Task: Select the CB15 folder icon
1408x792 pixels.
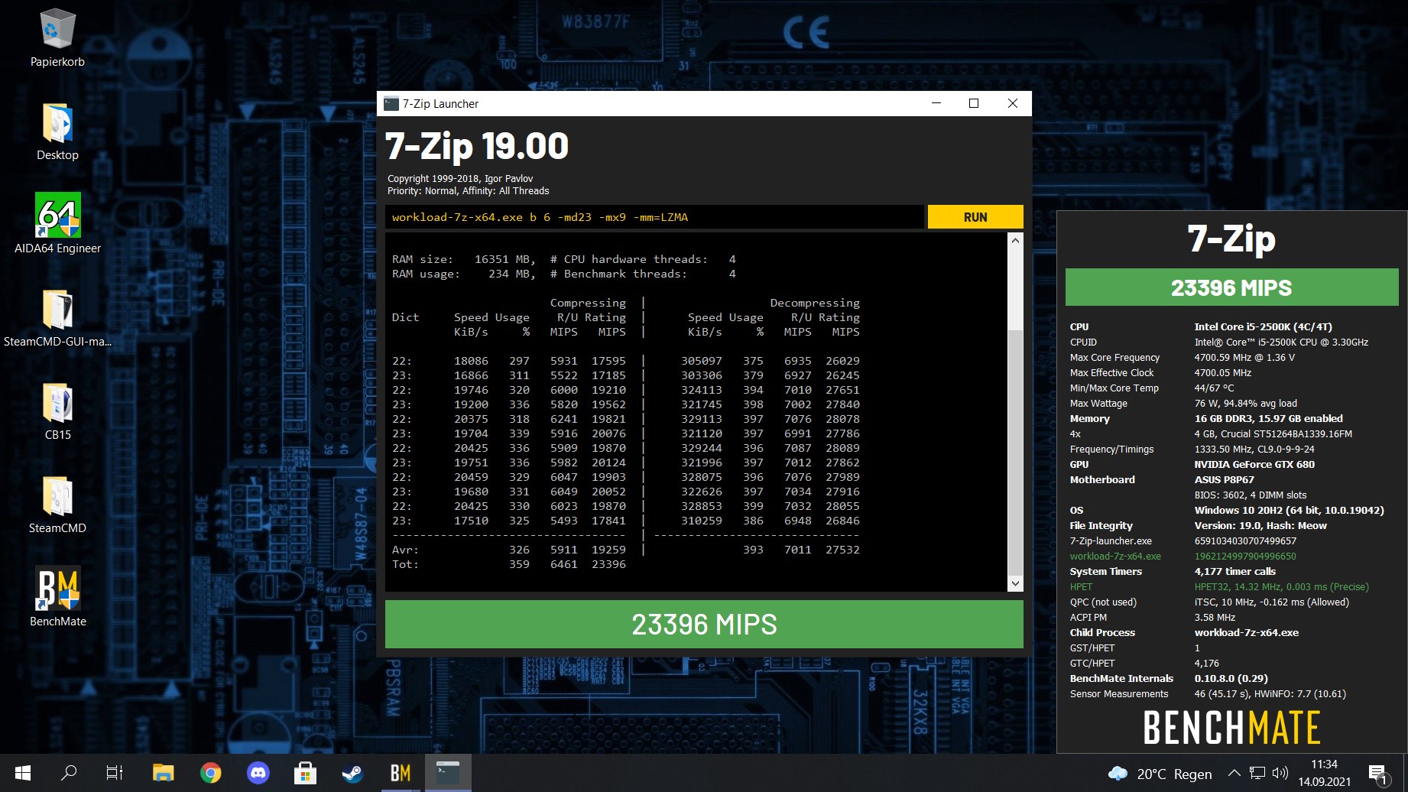Action: pos(57,411)
